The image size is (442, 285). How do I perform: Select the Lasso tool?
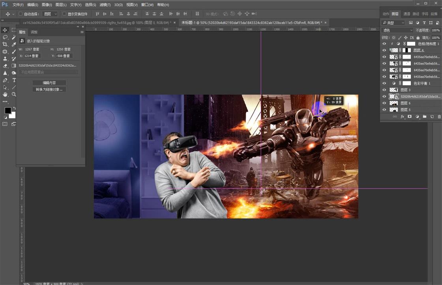pyautogui.click(x=5, y=37)
